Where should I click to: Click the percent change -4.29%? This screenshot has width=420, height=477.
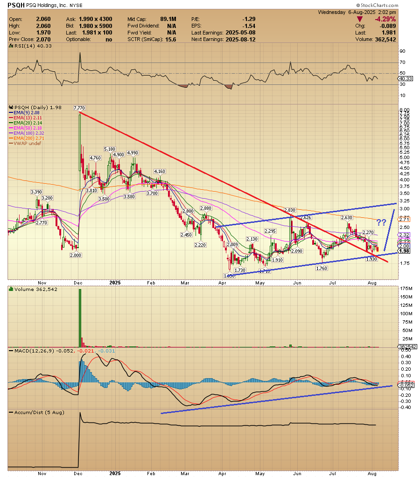385,19
